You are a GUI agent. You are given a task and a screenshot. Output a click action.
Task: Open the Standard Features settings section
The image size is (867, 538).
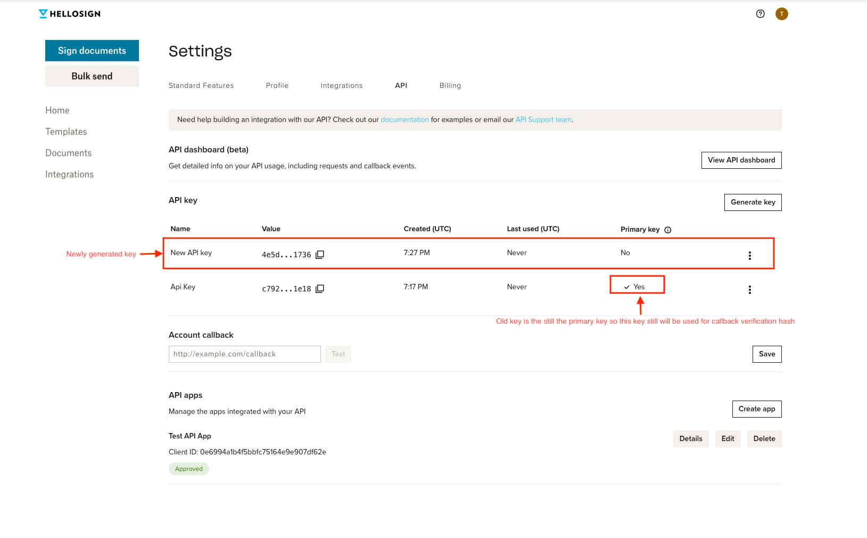click(201, 85)
